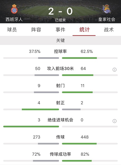Viewport: 121px width, 165px height.
Task: Tap the 已结束 match status text
Action: [x=60, y=20]
